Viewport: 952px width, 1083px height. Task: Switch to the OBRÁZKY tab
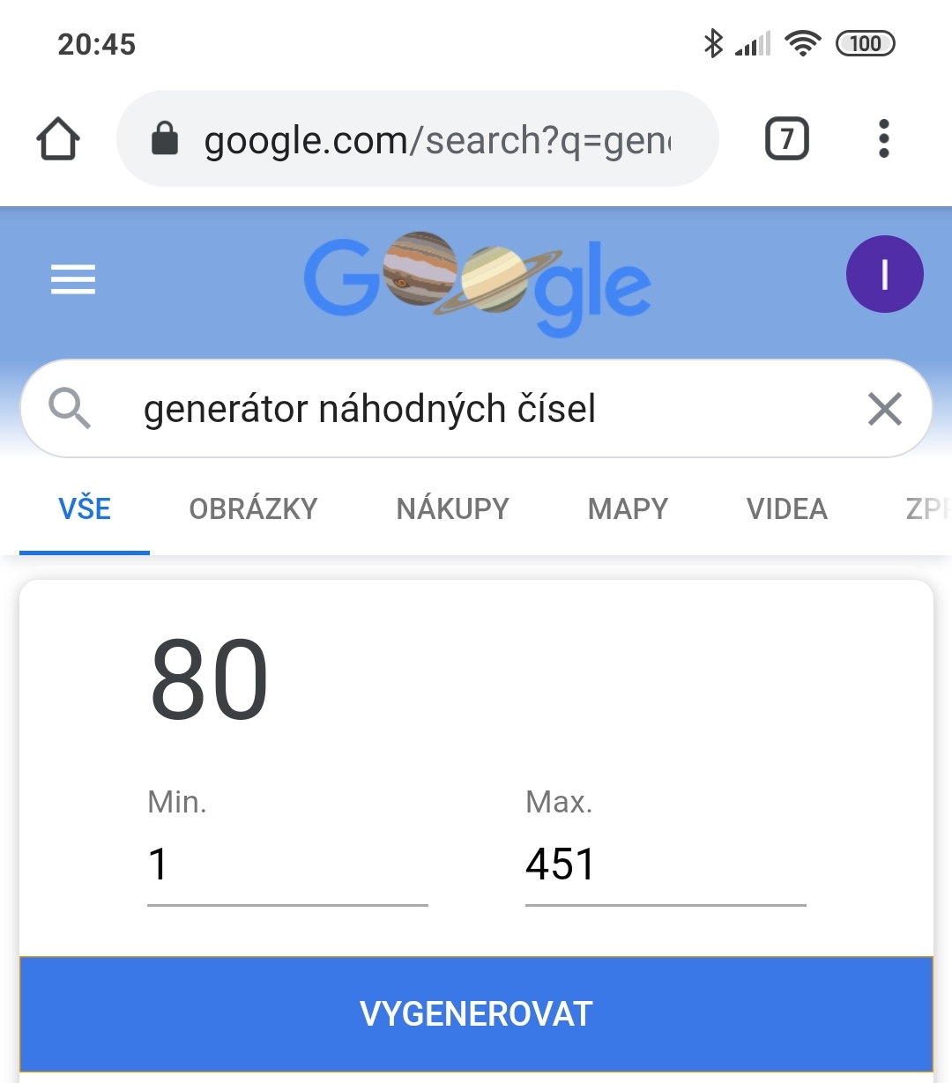tap(253, 509)
